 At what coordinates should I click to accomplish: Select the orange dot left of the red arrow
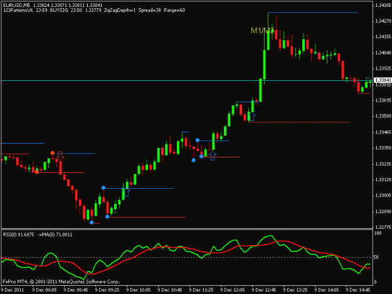[52, 153]
